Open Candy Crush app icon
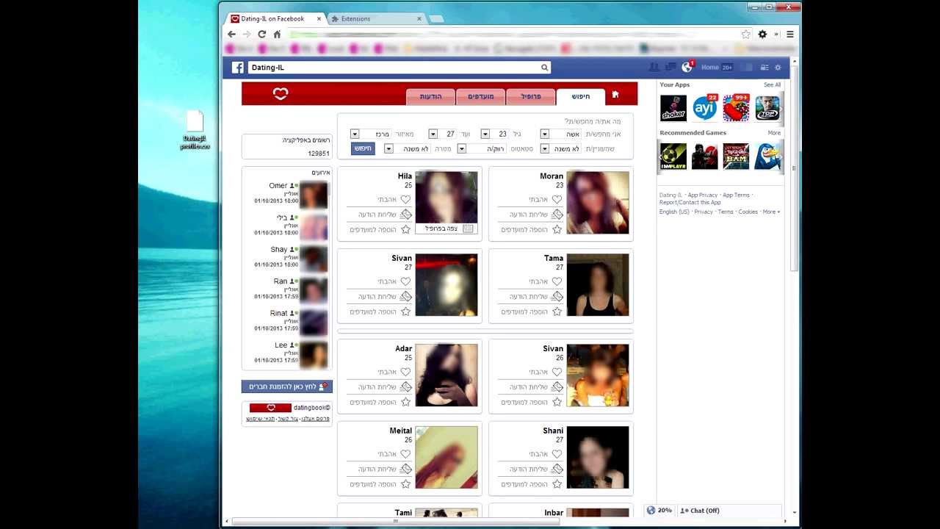The height and width of the screenshot is (529, 940). click(x=736, y=108)
